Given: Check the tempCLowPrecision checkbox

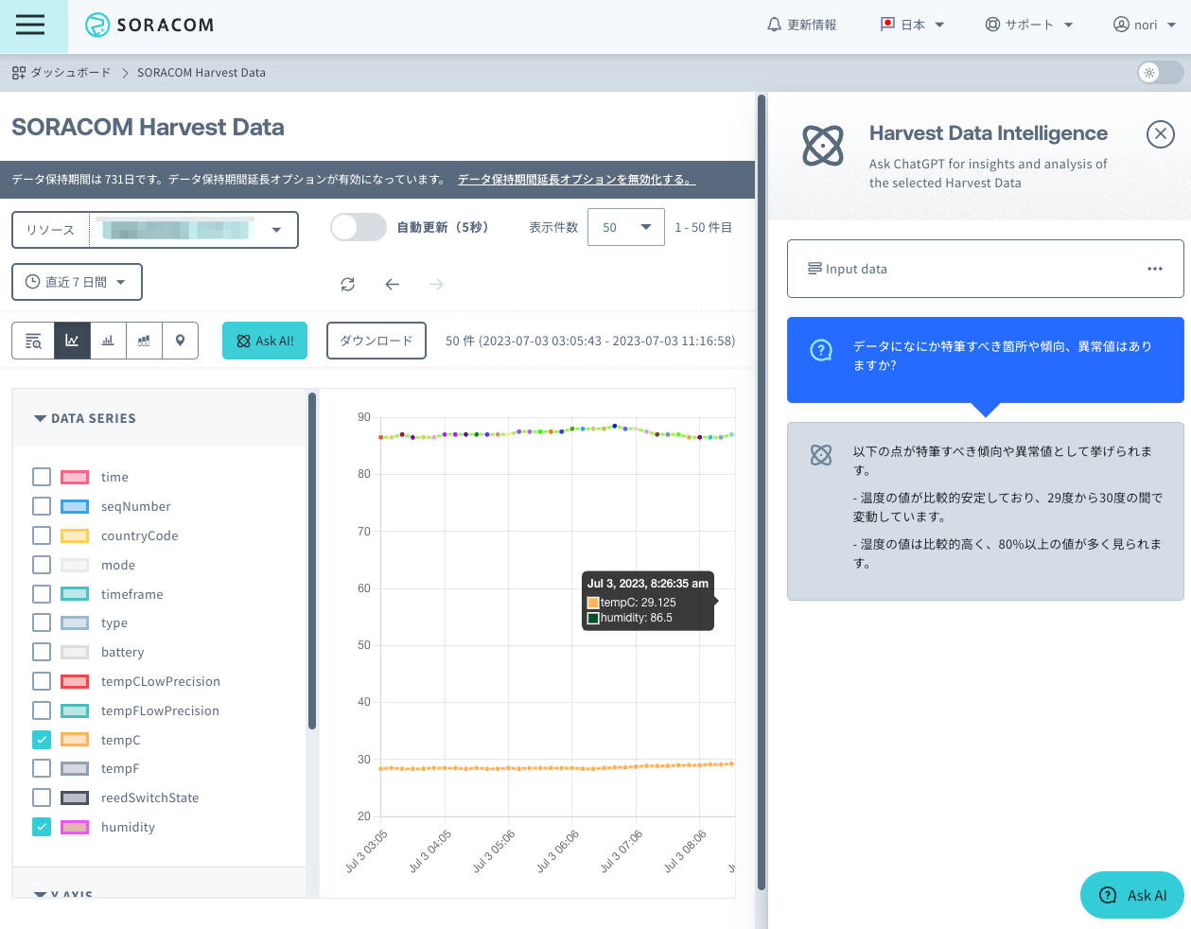Looking at the screenshot, I should [42, 681].
